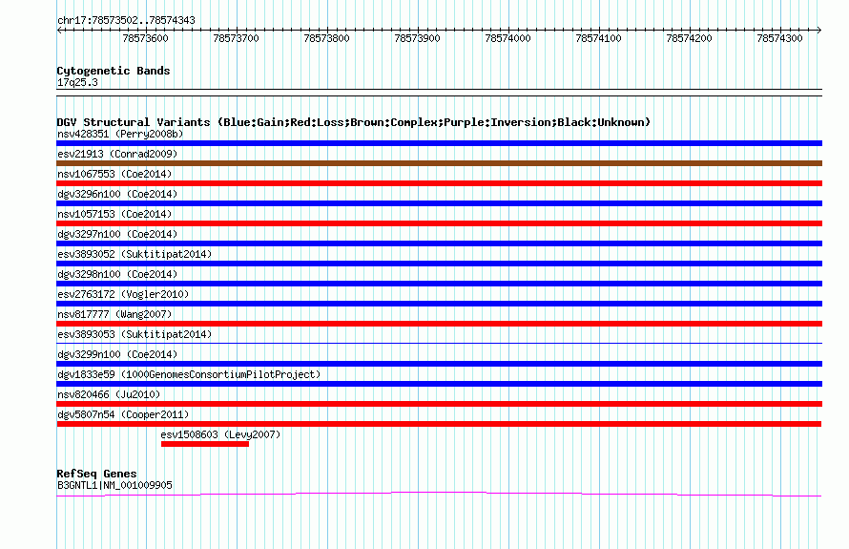Image resolution: width=849 pixels, height=549 pixels.
Task: Open dgv5807n54 (Cooper2011) variant label
Action: coord(123,414)
